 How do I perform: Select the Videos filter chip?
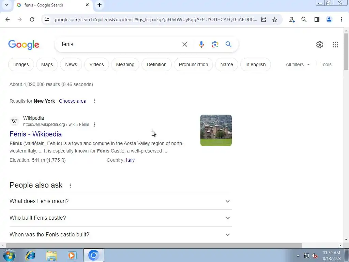[x=96, y=64]
